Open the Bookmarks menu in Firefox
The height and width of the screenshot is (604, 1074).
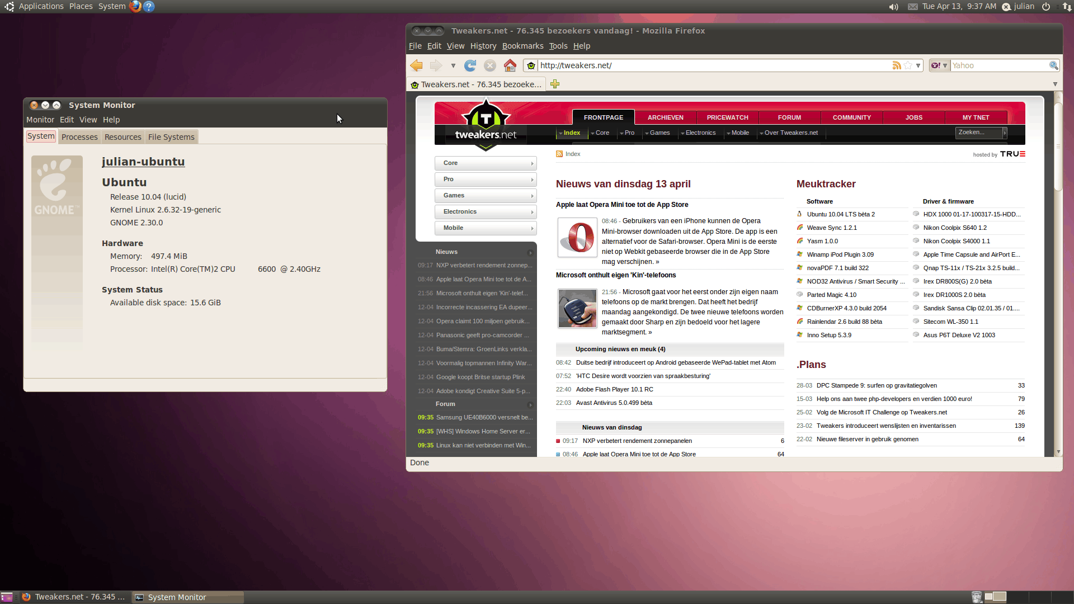click(522, 46)
